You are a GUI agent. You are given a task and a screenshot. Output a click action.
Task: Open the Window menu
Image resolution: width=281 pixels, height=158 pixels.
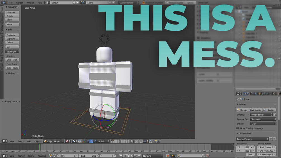click(x=30, y=3)
